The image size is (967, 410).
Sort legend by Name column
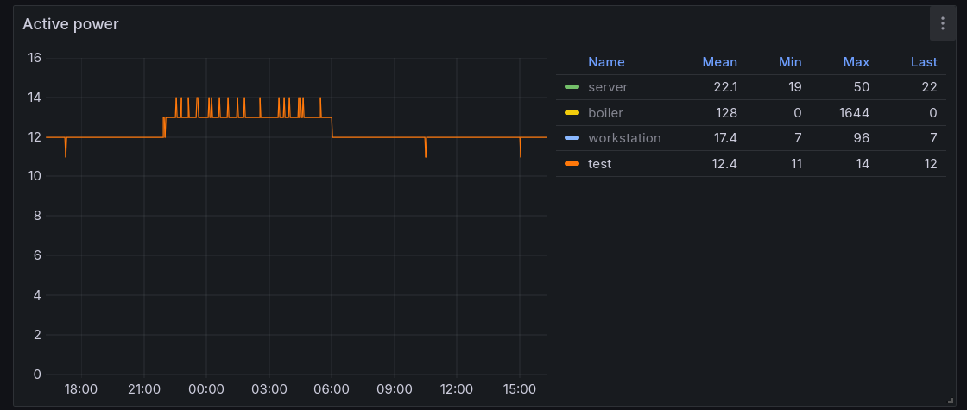coord(605,62)
